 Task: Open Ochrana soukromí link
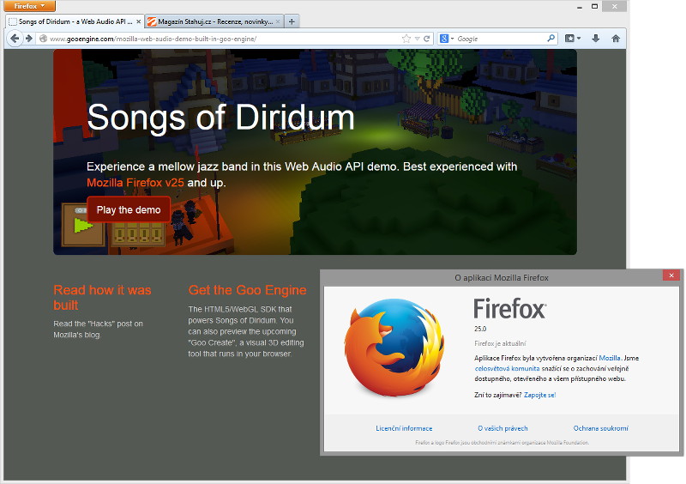point(601,428)
